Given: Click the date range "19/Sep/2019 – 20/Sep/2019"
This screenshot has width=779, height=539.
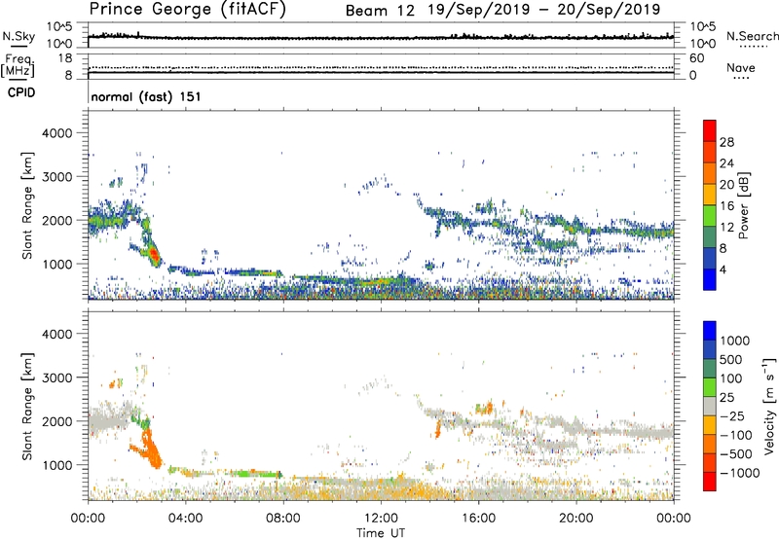Looking at the screenshot, I should point(544,10).
